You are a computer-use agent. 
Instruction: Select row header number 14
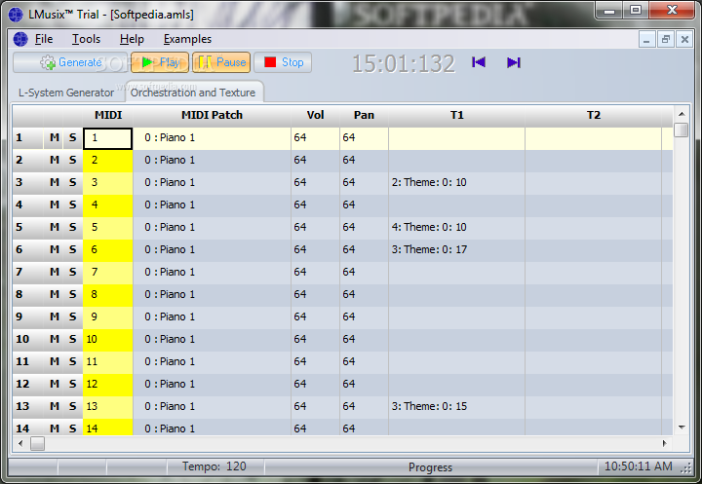[27, 428]
